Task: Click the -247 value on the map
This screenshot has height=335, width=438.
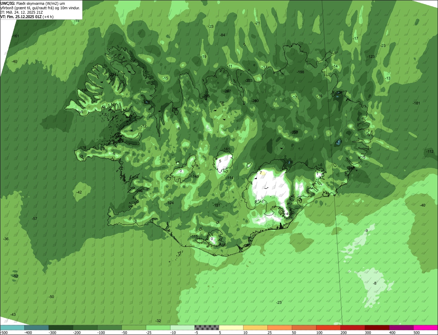Action: [x=227, y=91]
